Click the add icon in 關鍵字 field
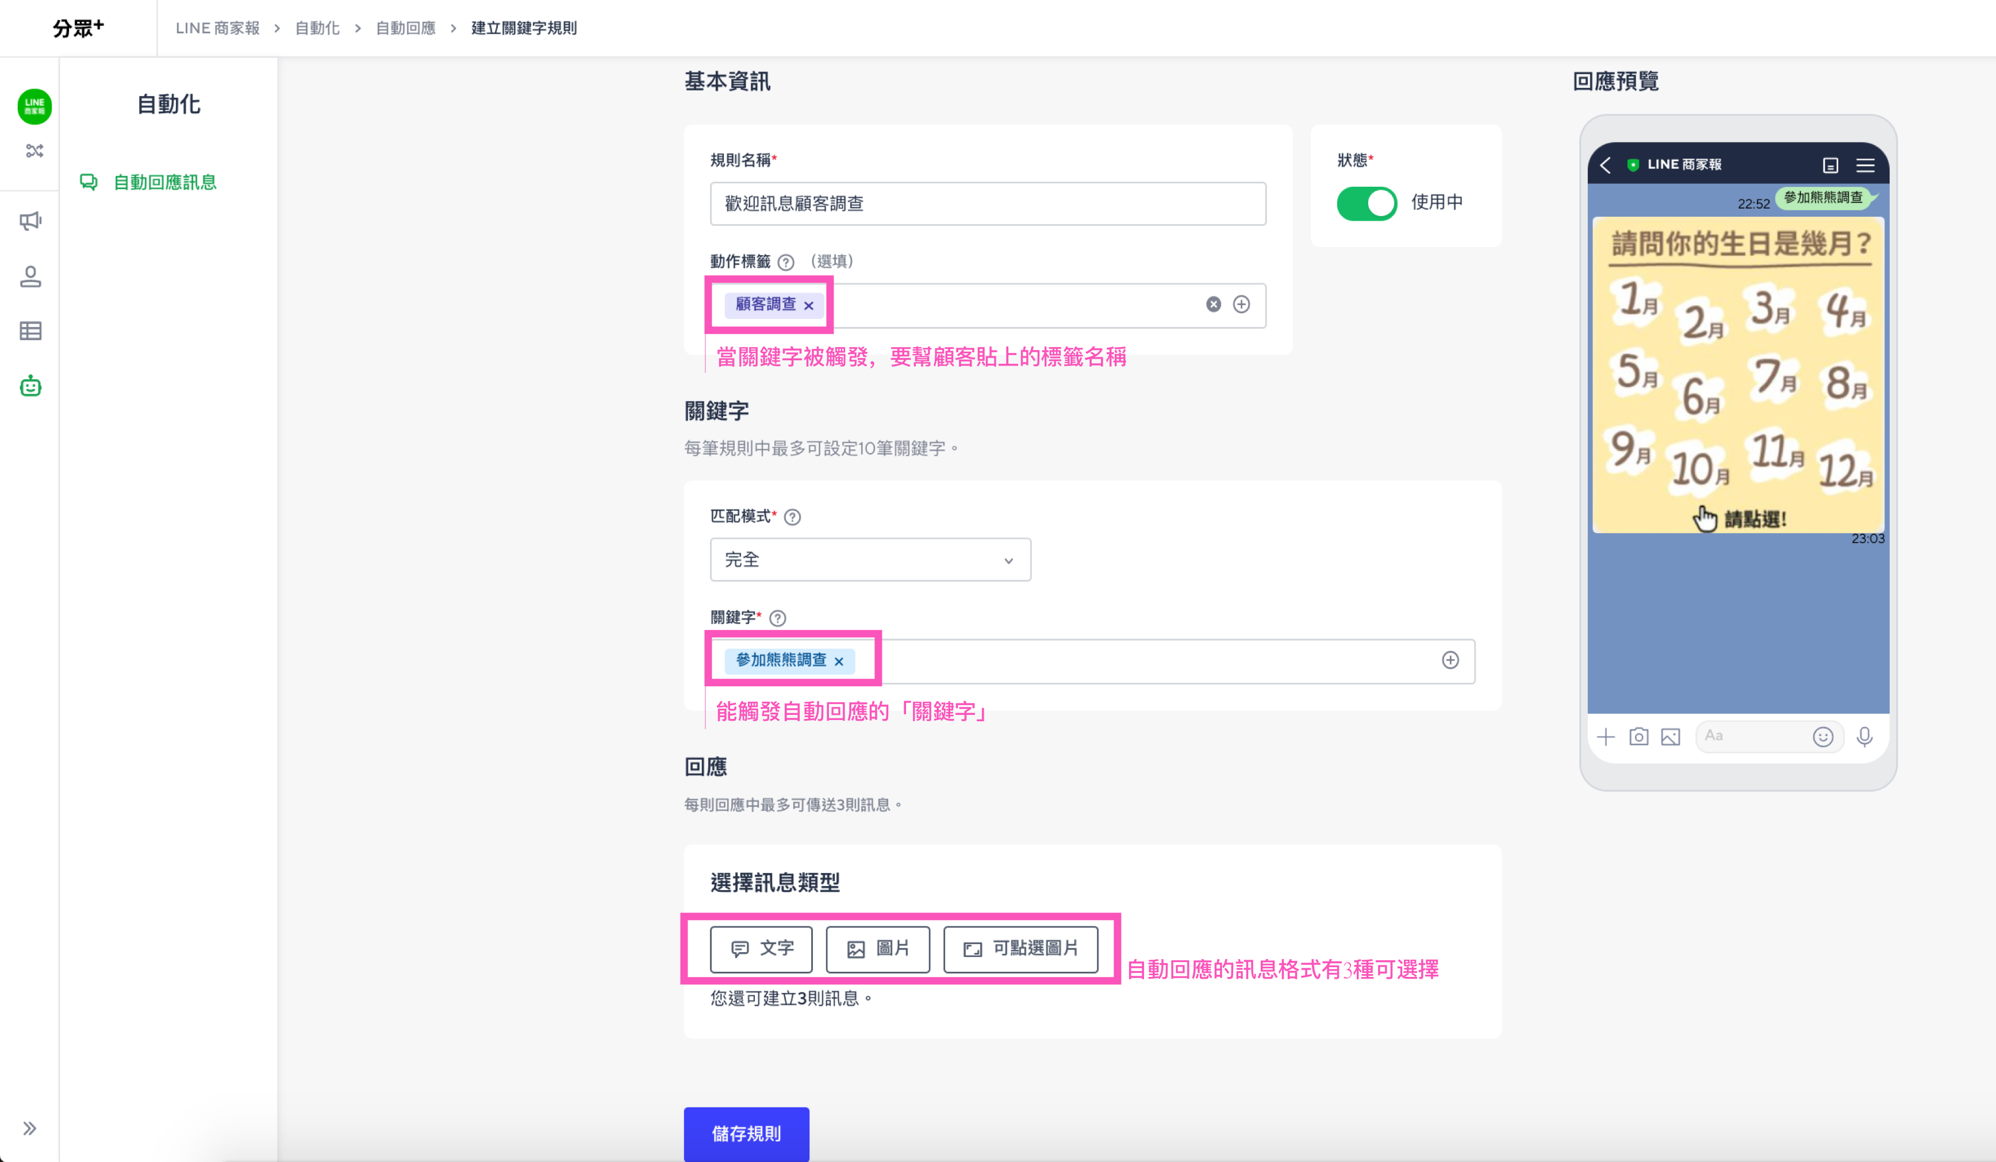This screenshot has height=1162, width=1996. tap(1449, 660)
